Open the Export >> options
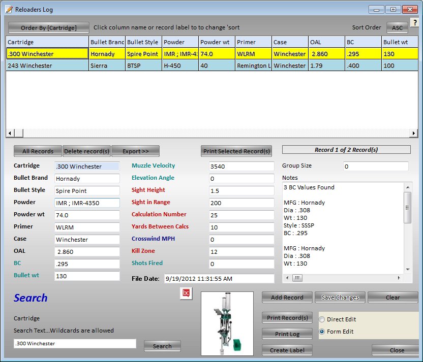423x362 pixels. [135, 151]
